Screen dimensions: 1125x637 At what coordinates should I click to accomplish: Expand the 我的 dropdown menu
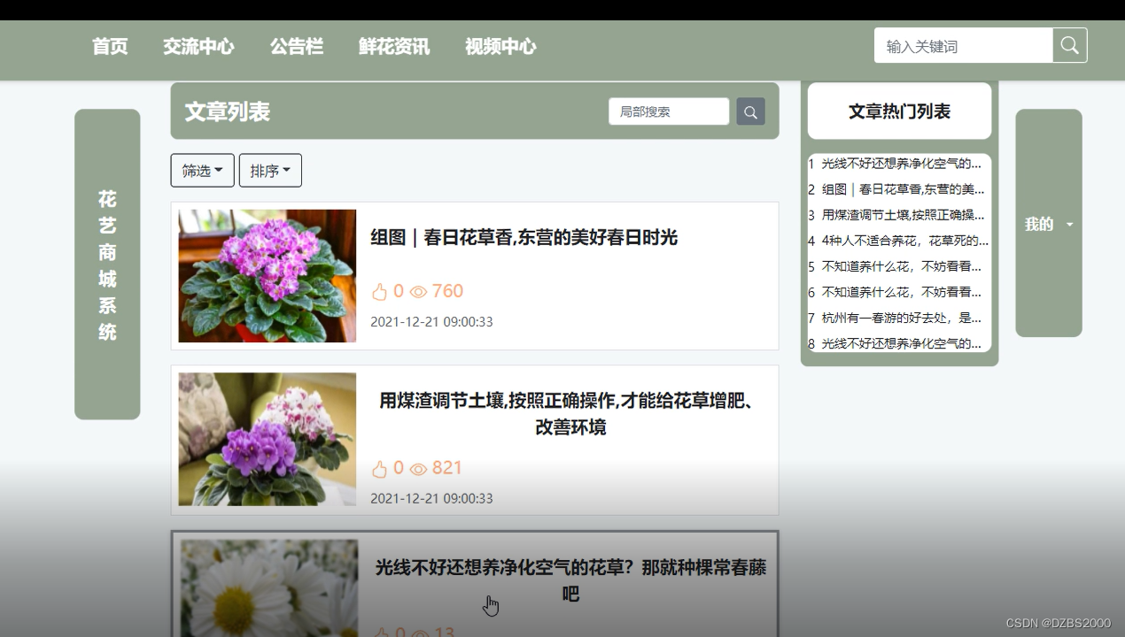pyautogui.click(x=1049, y=224)
